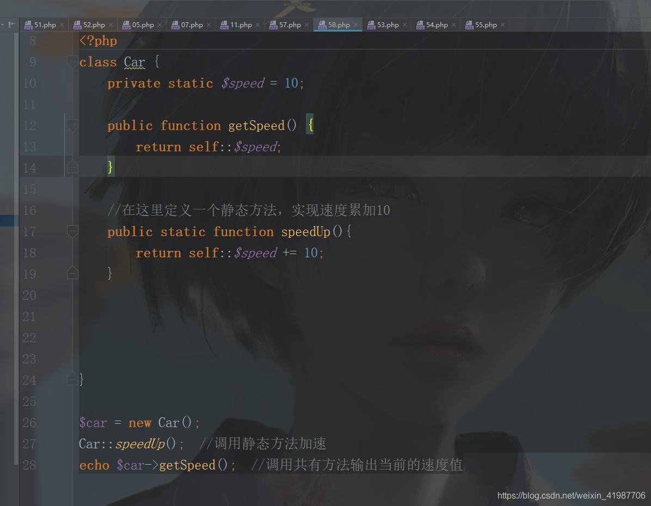Viewport: 651px width, 506px height.
Task: Select the 57.php tab
Action: click(x=290, y=25)
